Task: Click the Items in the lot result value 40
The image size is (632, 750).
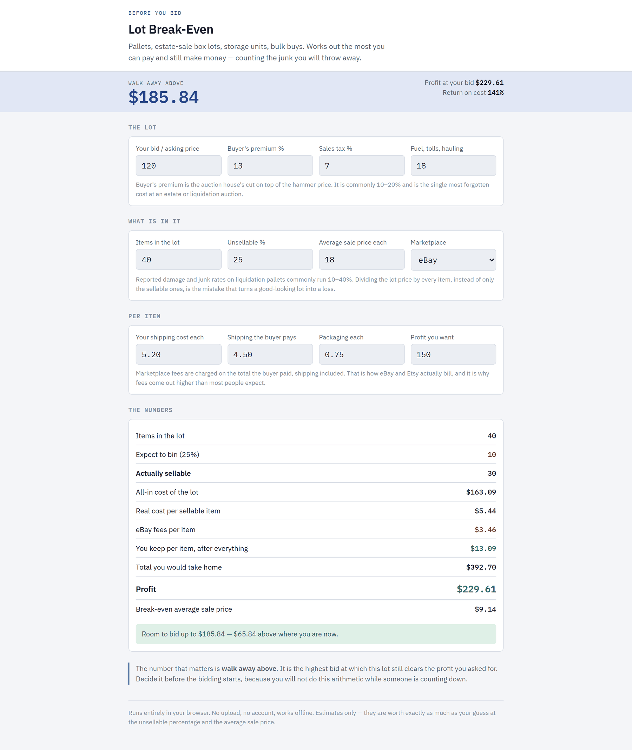Action: point(492,436)
